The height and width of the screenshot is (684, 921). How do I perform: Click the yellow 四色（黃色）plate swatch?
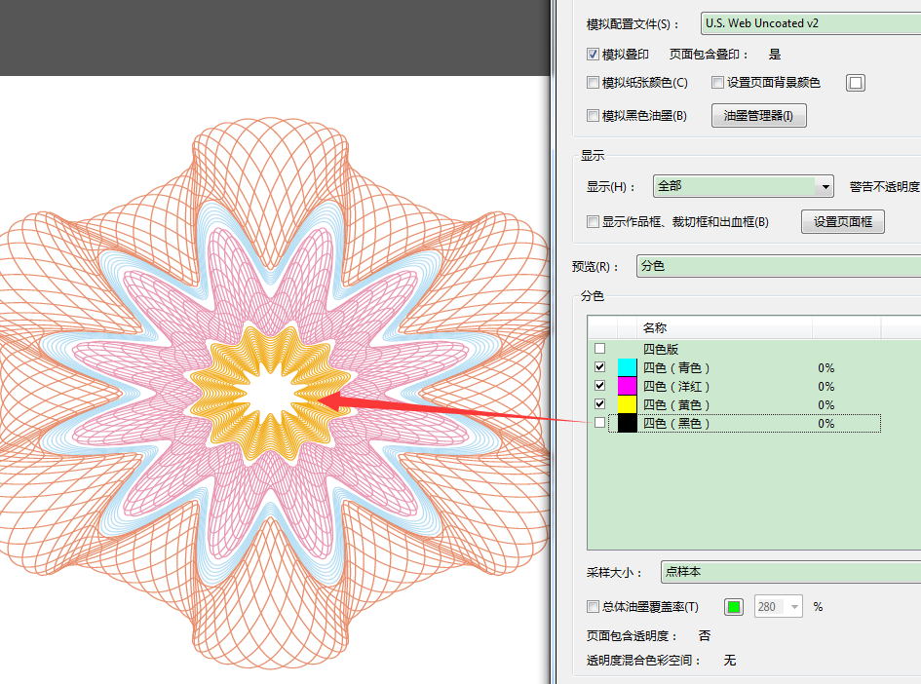(x=627, y=404)
